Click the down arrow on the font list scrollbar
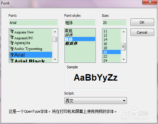158x124 pixels. [55, 60]
